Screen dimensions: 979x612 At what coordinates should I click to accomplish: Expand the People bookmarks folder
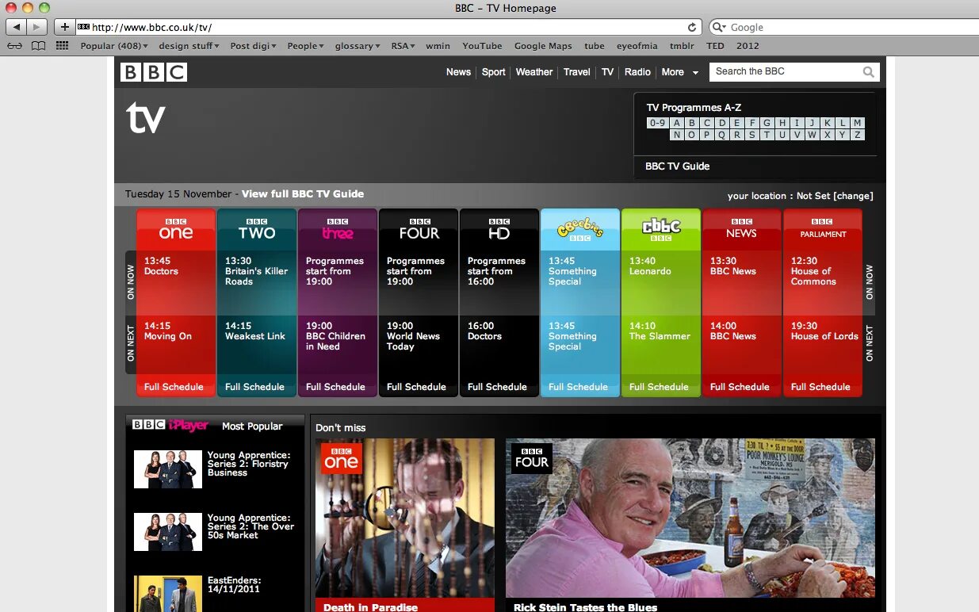[x=306, y=46]
